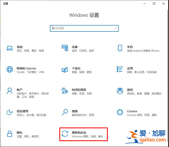Click the 游戏 heading

(130, 90)
